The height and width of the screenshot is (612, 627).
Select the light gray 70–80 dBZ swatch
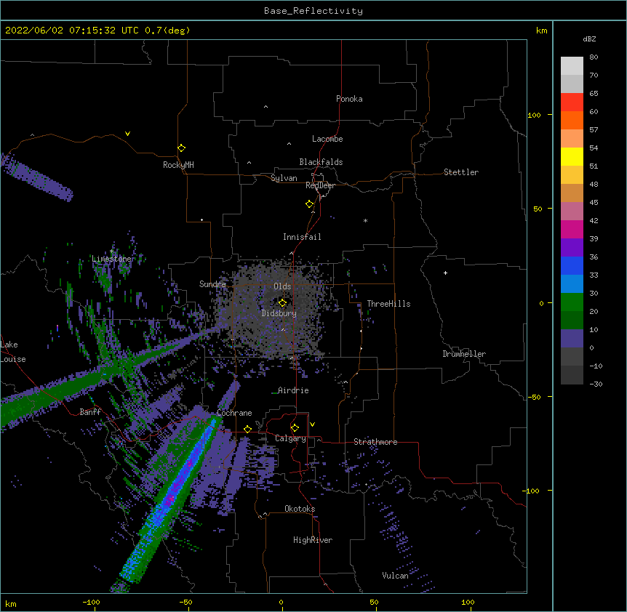point(572,66)
